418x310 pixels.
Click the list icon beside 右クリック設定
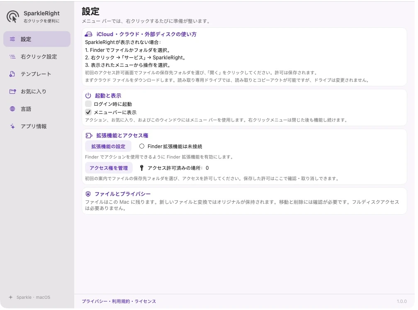(12, 56)
